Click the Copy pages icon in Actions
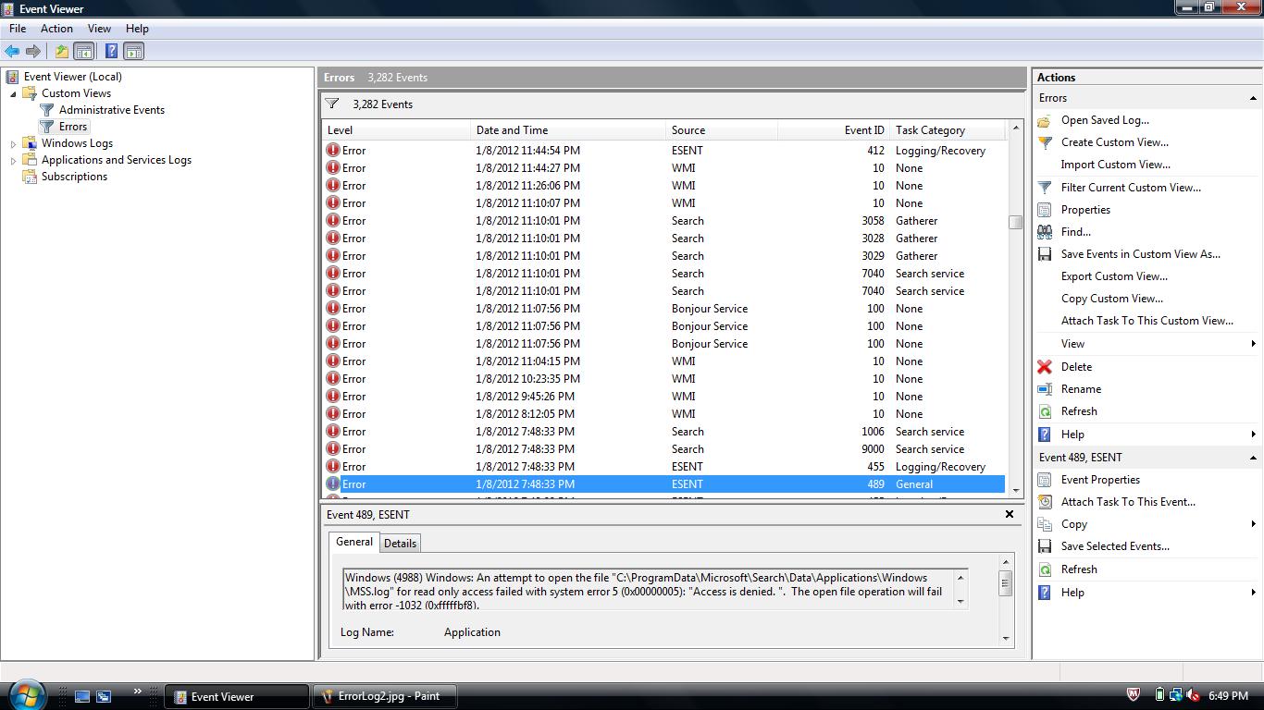Viewport: 1264px width, 710px height. 1045,524
